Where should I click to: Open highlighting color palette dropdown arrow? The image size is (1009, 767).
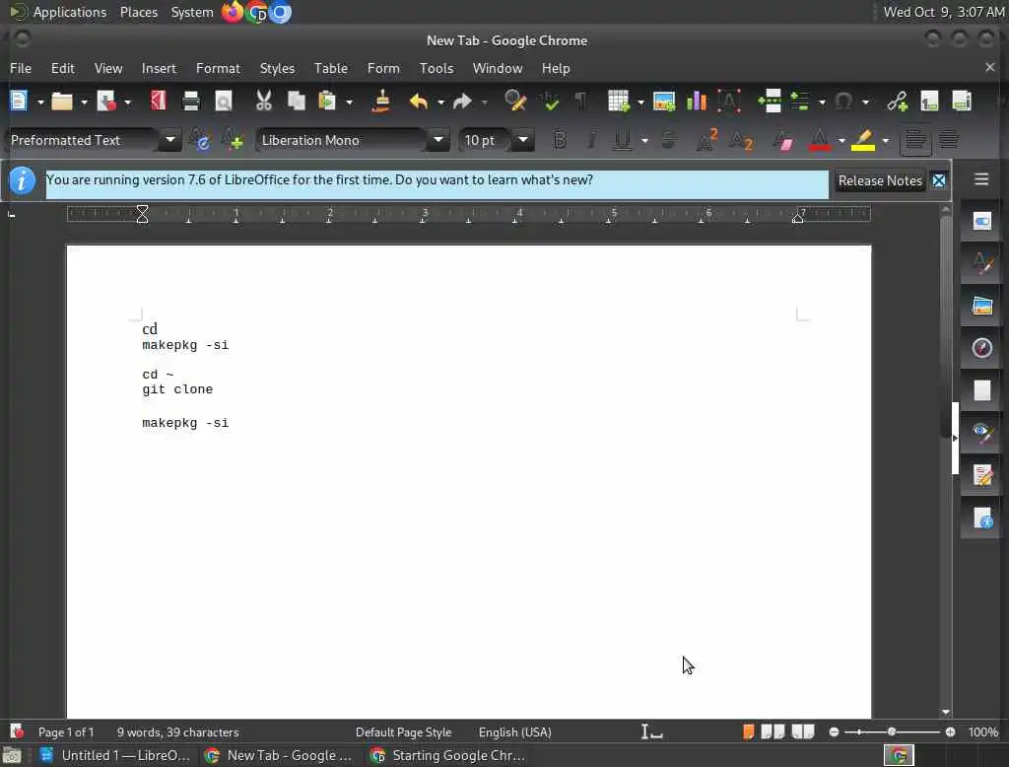[x=886, y=140]
